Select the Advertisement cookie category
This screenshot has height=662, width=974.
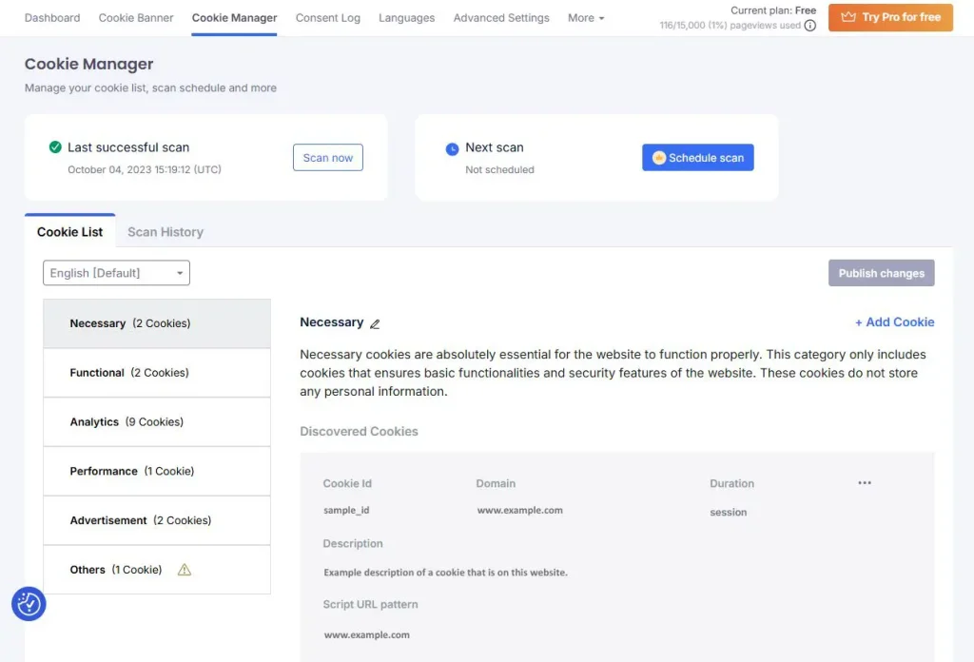156,520
